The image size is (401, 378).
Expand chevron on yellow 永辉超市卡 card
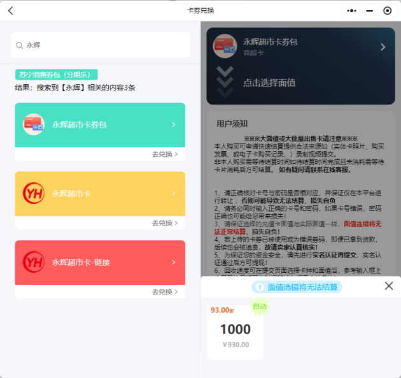174,193
